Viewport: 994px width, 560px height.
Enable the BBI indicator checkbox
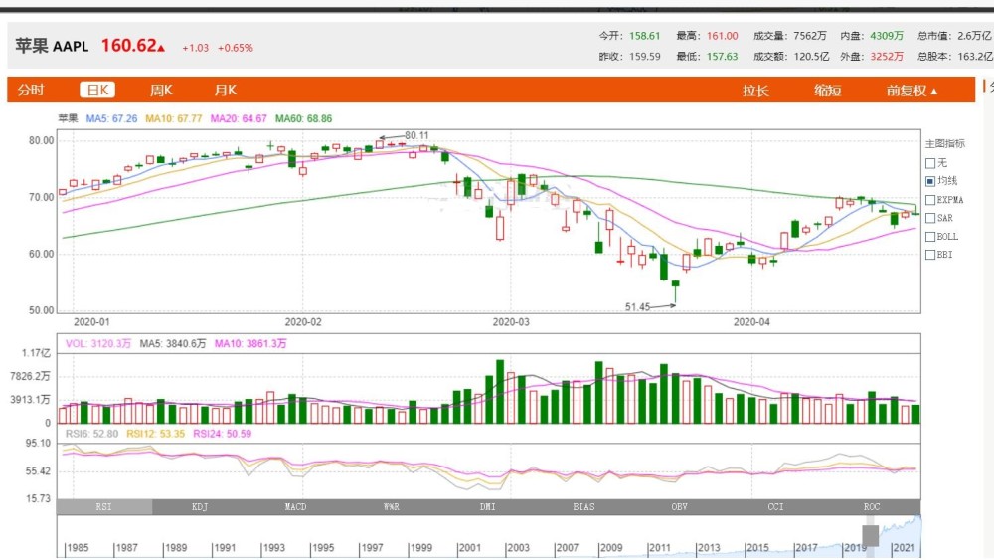[930, 255]
